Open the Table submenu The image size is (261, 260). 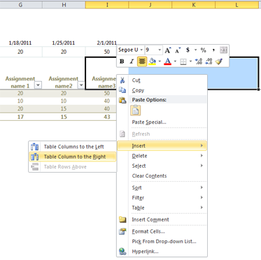click(162, 208)
